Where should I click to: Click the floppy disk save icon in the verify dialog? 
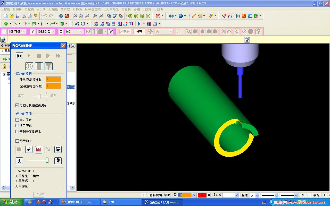point(58,149)
